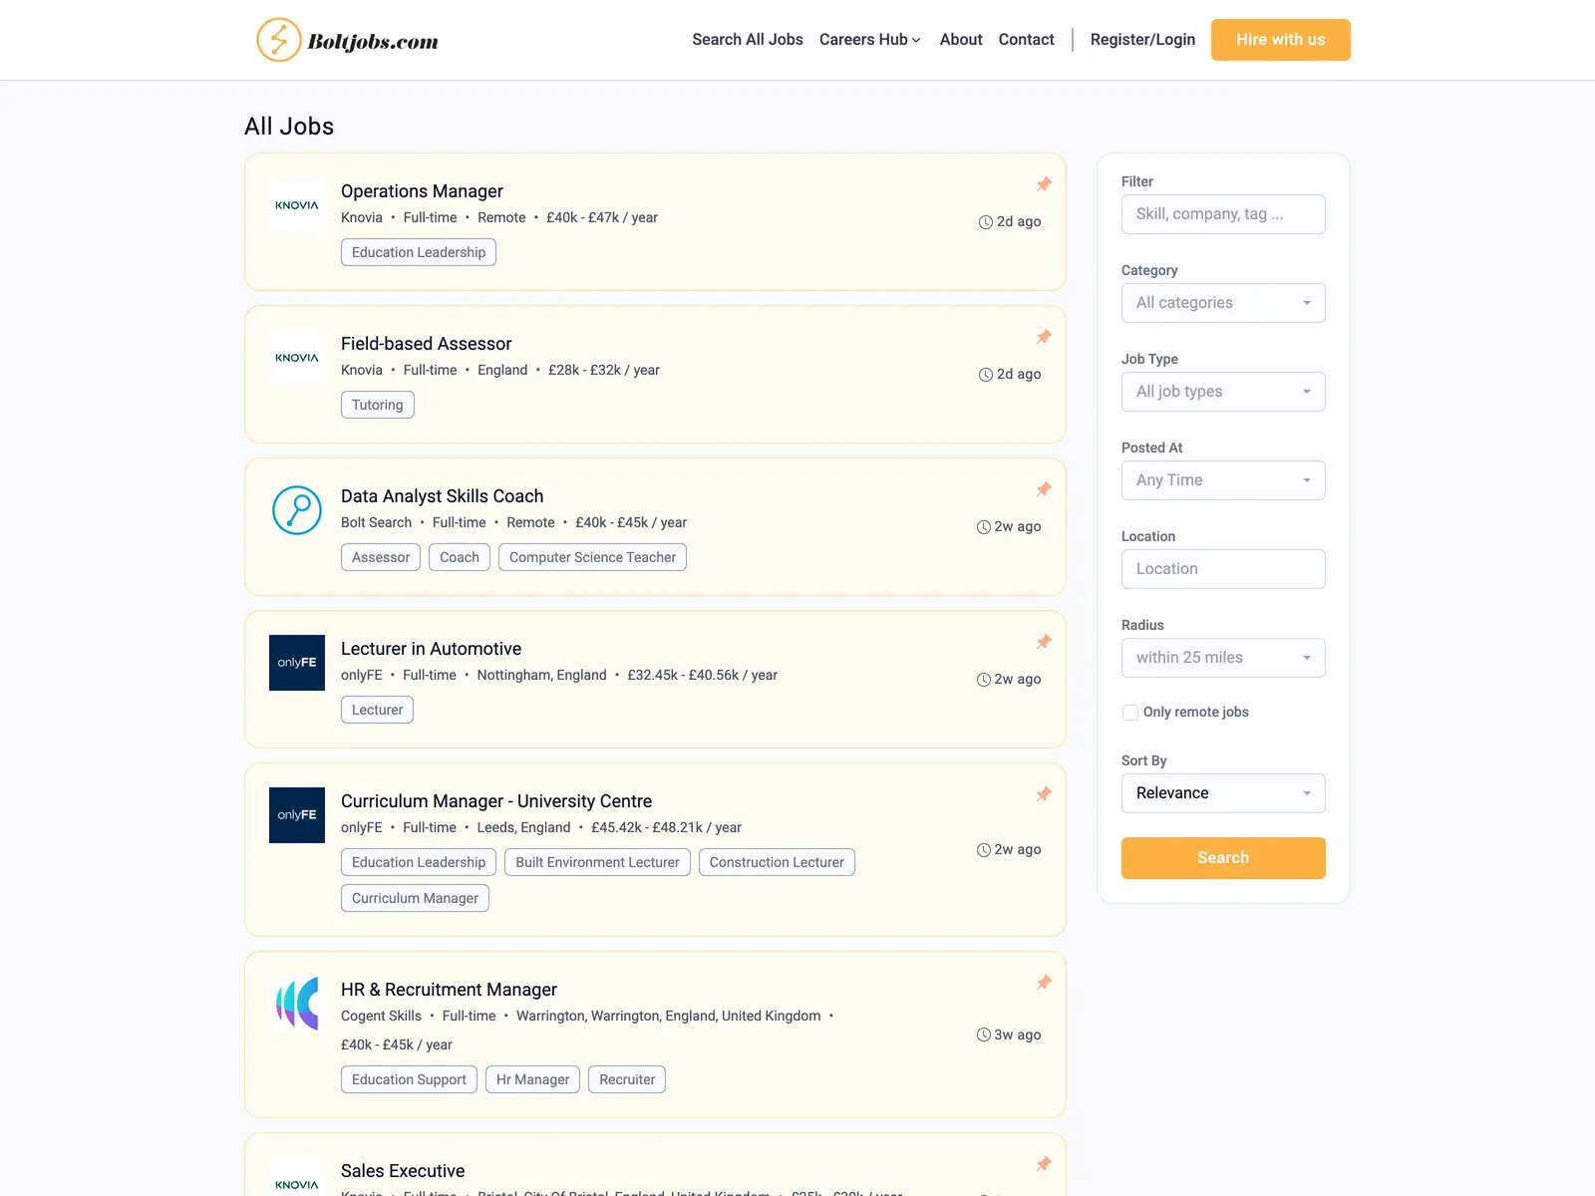Expand the Careers Hub menu
Image resolution: width=1595 pixels, height=1196 pixels.
[x=869, y=40]
